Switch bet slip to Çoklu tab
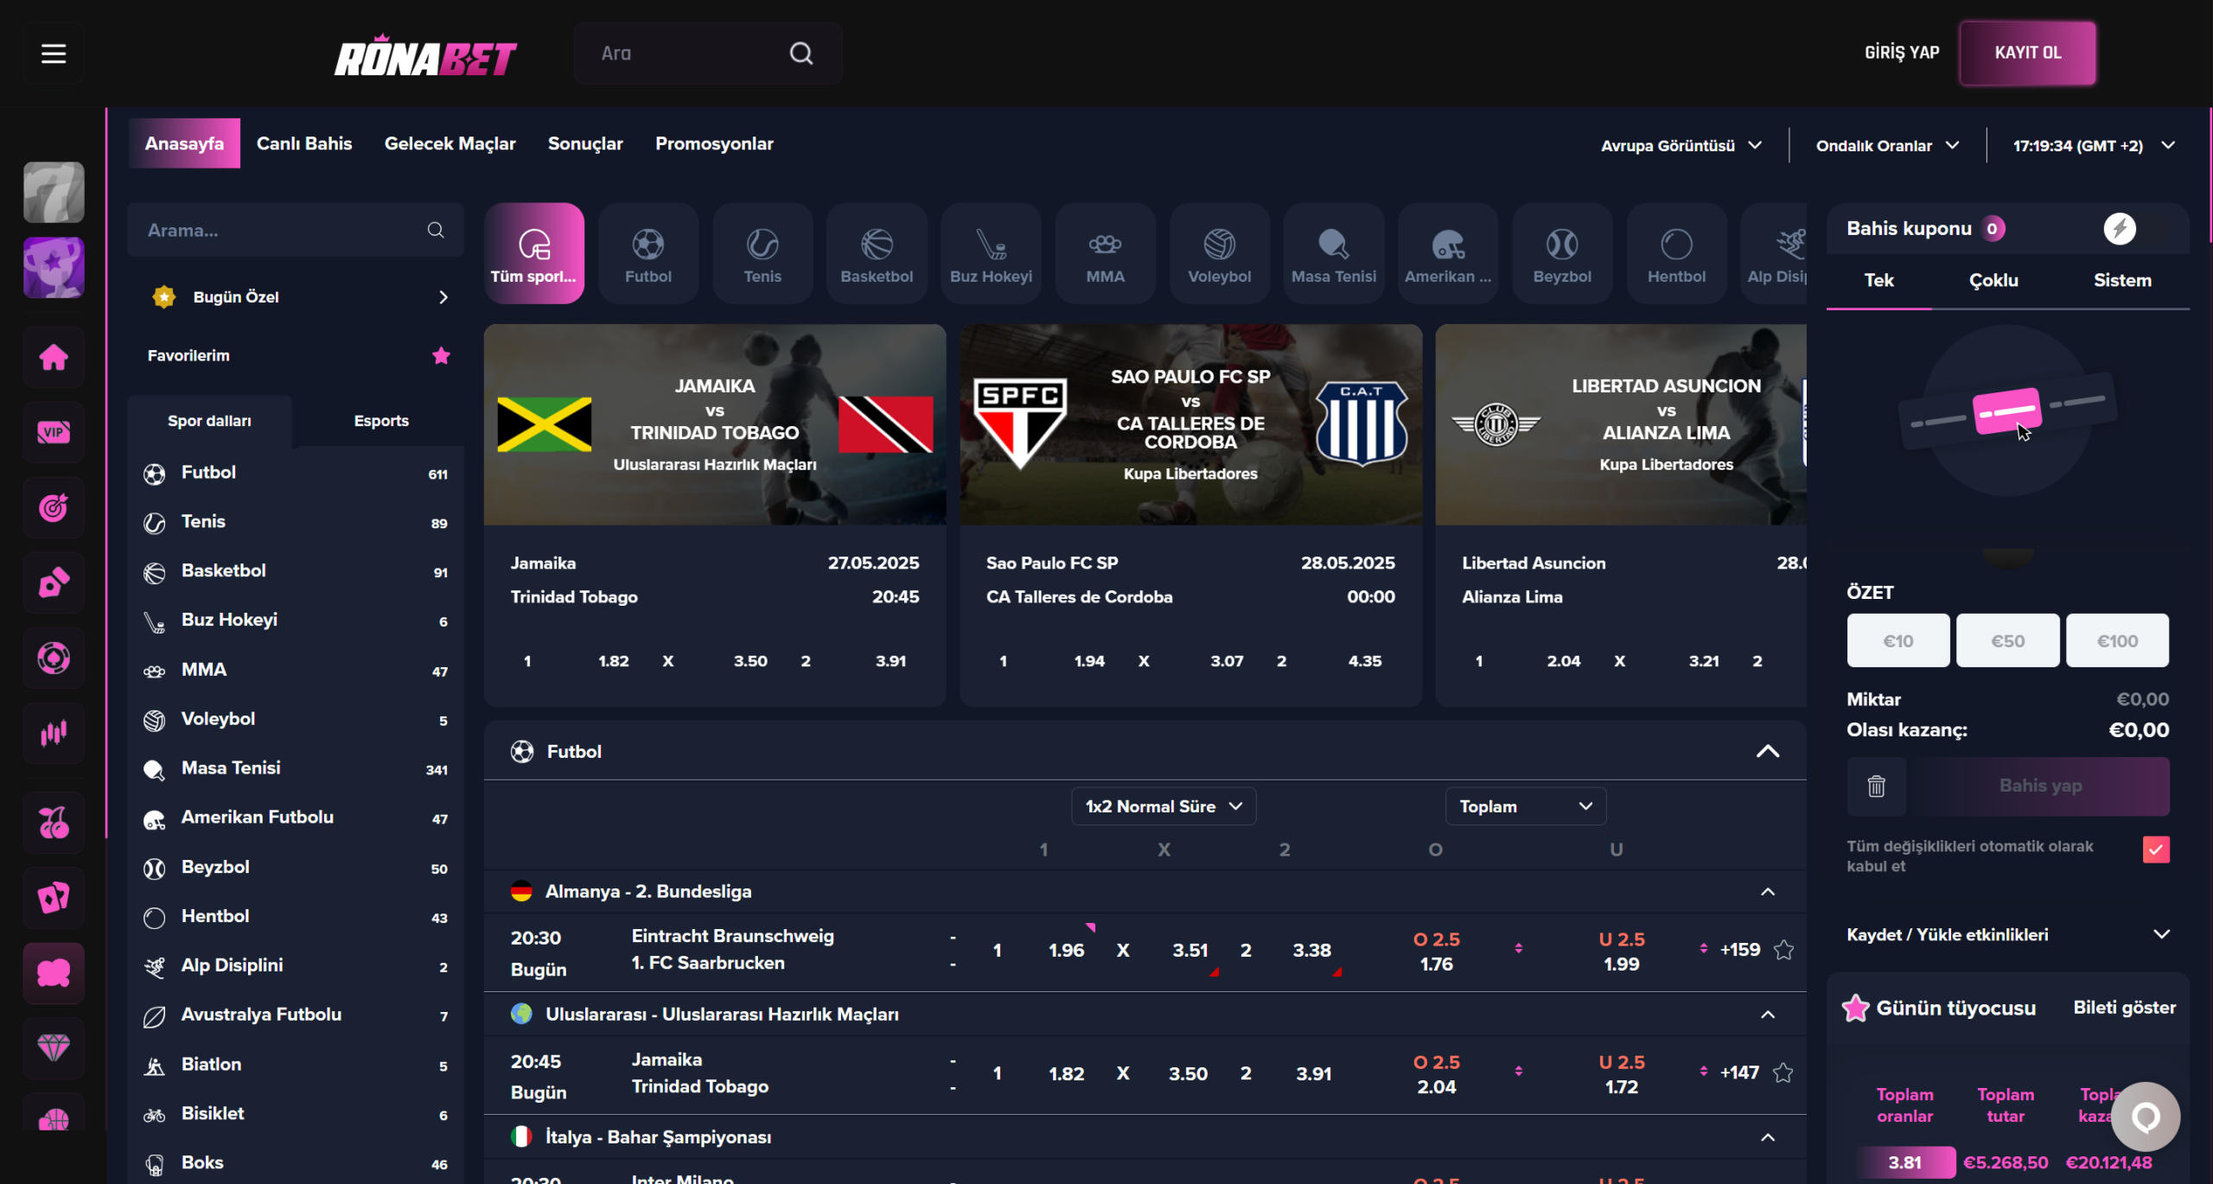Viewport: 2213px width, 1184px height. tap(1993, 280)
